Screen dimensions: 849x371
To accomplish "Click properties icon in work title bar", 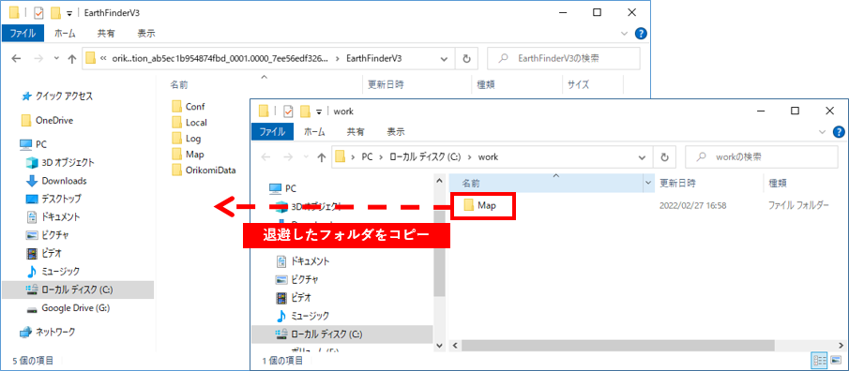I will tap(288, 111).
